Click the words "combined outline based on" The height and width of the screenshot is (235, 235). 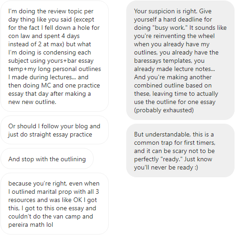coord(173,86)
